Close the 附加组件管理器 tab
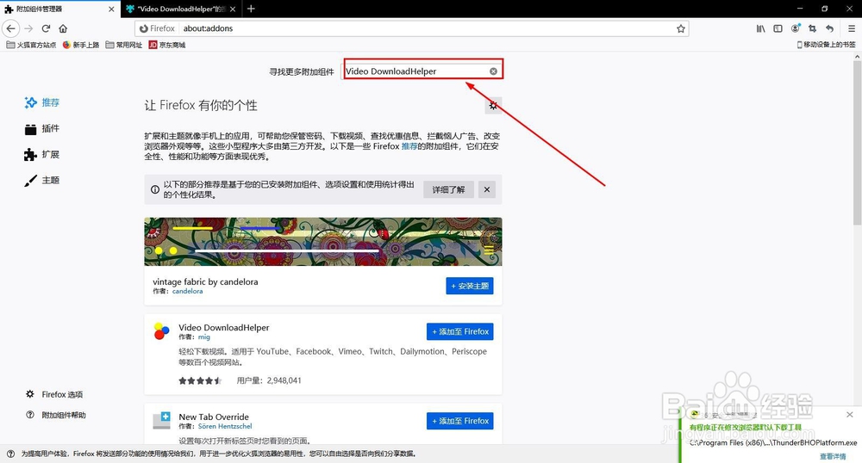 click(x=111, y=9)
